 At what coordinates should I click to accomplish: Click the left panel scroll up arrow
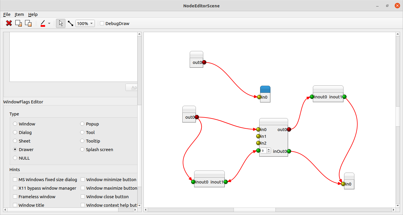click(x=140, y=34)
